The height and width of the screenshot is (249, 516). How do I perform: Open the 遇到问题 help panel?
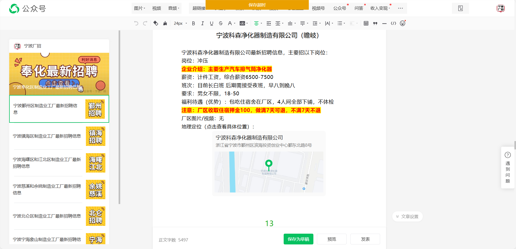pyautogui.click(x=508, y=167)
